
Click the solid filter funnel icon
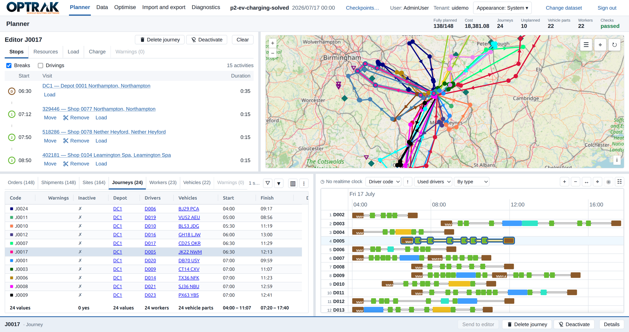point(279,183)
